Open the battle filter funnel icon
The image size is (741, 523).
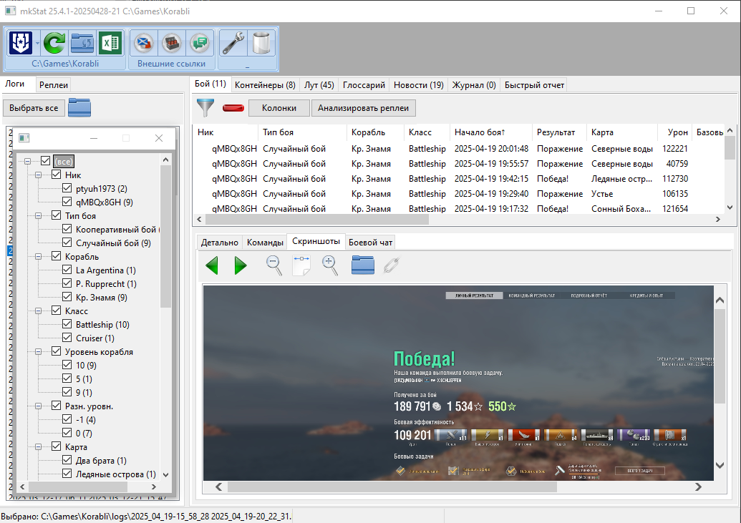coord(205,108)
